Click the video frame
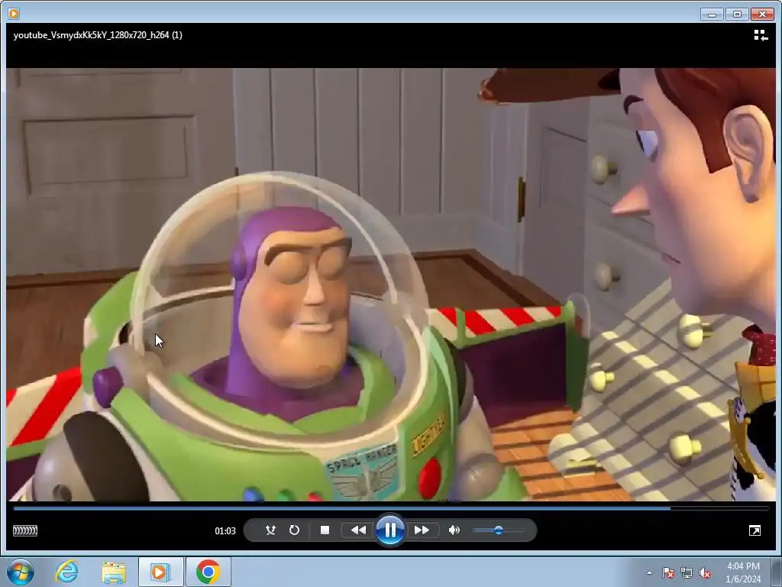Image resolution: width=782 pixels, height=587 pixels. tap(391, 284)
